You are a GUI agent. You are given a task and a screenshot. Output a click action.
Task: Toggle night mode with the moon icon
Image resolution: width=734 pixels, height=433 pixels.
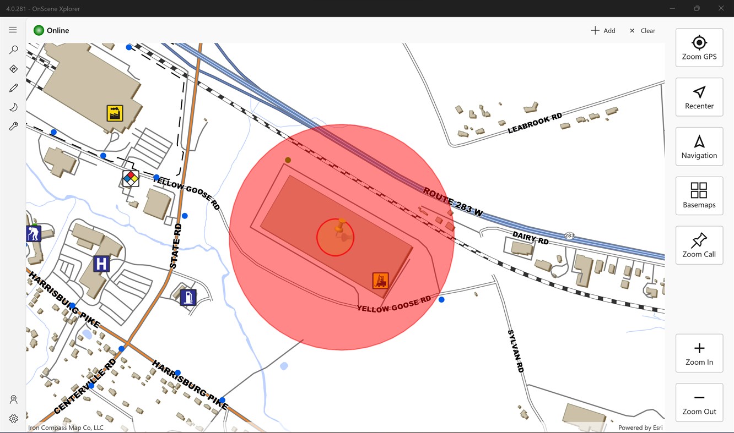[x=13, y=107]
